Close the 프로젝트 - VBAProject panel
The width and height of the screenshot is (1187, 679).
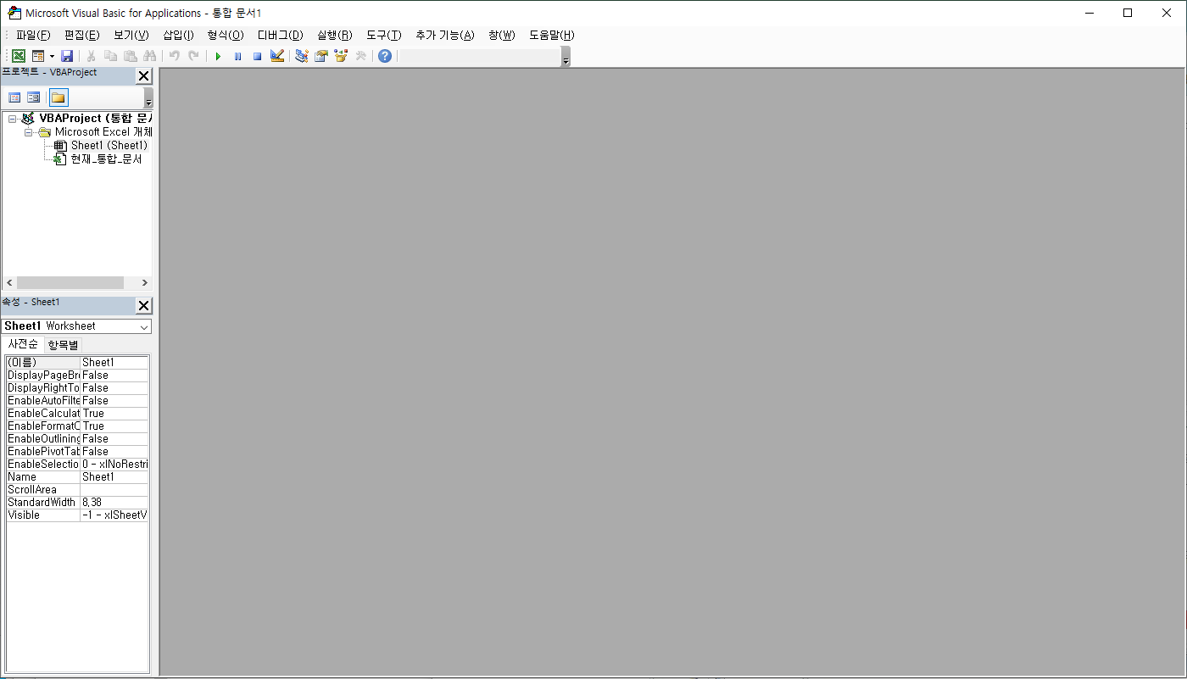tap(144, 75)
